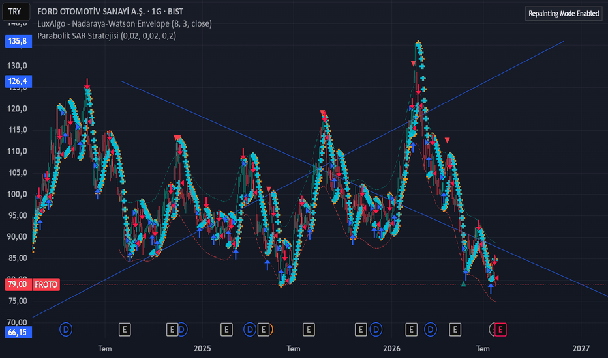
Task: Open the TRY currency selector
Action: tap(16, 12)
